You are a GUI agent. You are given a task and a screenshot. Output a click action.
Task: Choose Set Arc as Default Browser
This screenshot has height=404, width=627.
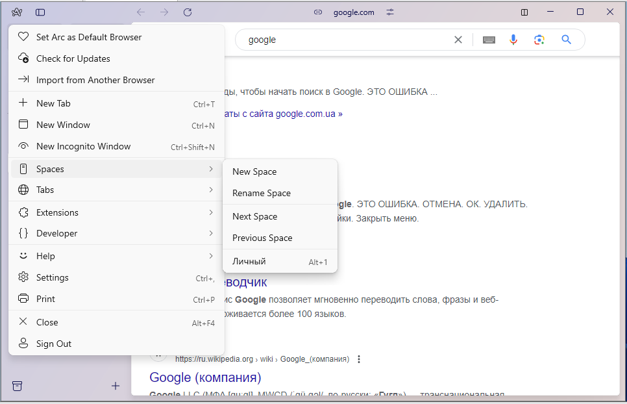(116, 37)
